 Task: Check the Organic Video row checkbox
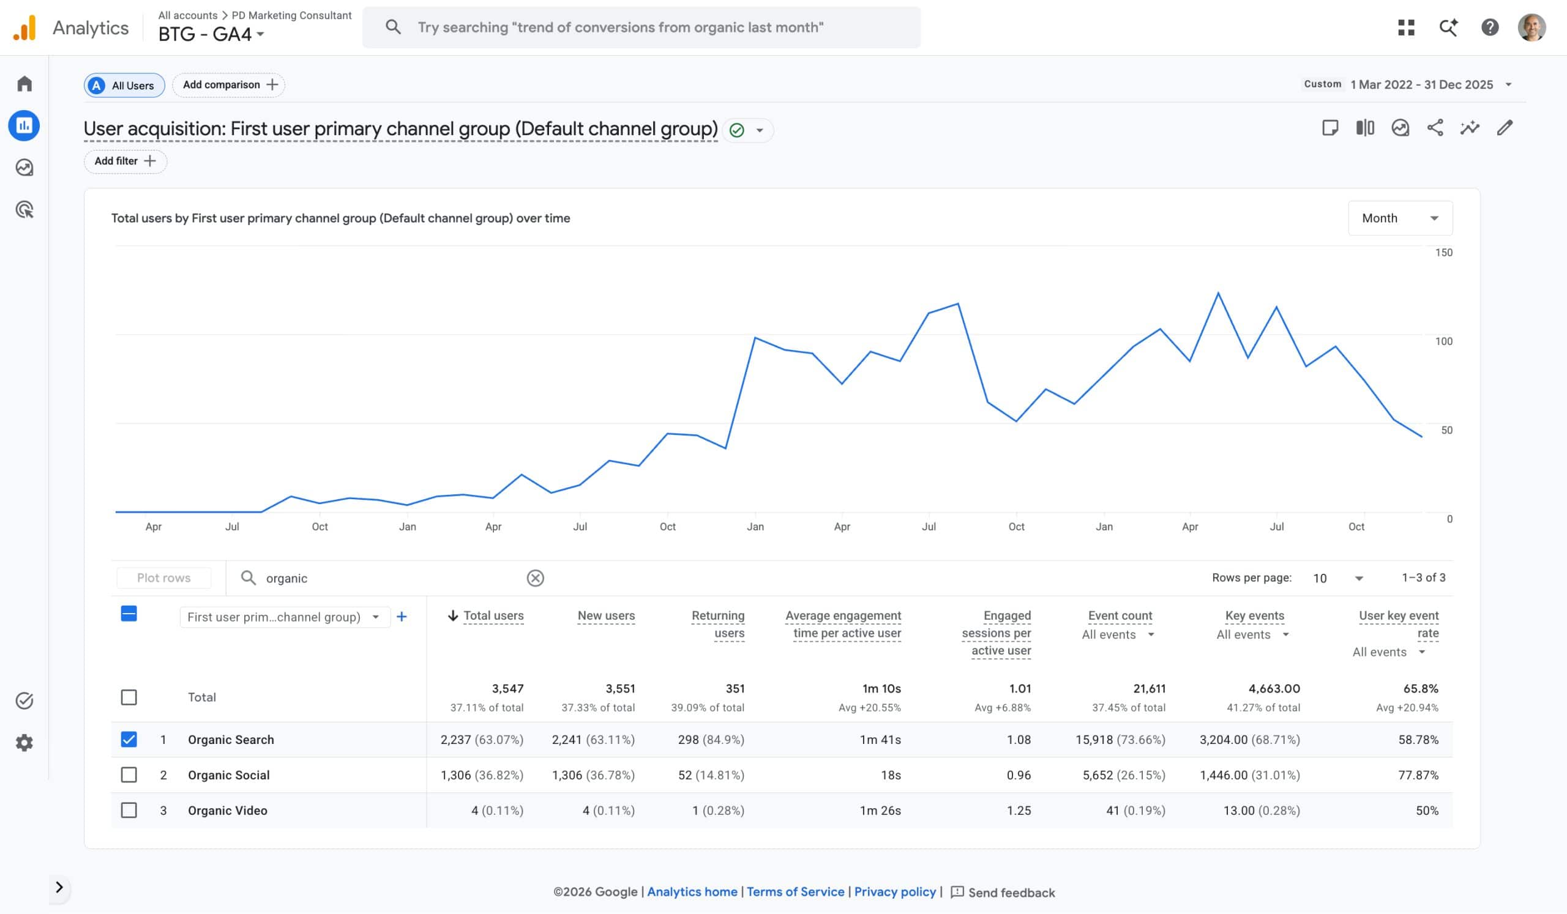[129, 811]
